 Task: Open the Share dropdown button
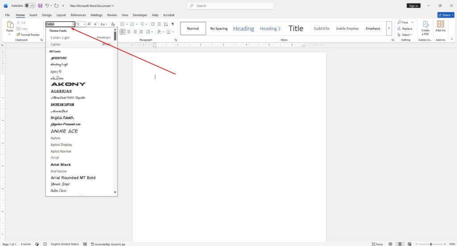coord(446,15)
